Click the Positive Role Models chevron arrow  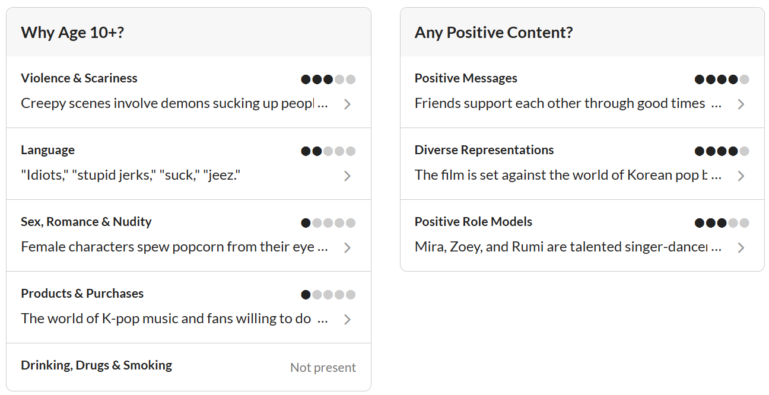741,248
